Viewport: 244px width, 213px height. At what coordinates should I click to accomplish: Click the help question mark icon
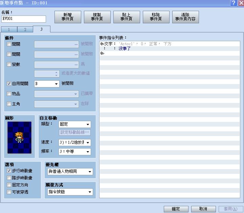pyautogui.click(x=234, y=3)
